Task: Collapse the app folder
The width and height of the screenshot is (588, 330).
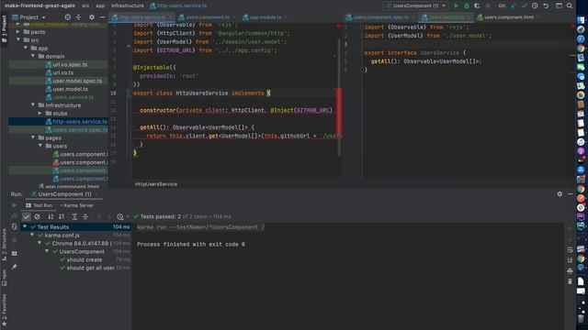Action: (x=26, y=48)
